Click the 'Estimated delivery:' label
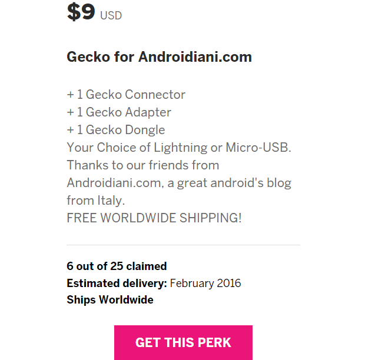This screenshot has height=360, width=365. [117, 284]
